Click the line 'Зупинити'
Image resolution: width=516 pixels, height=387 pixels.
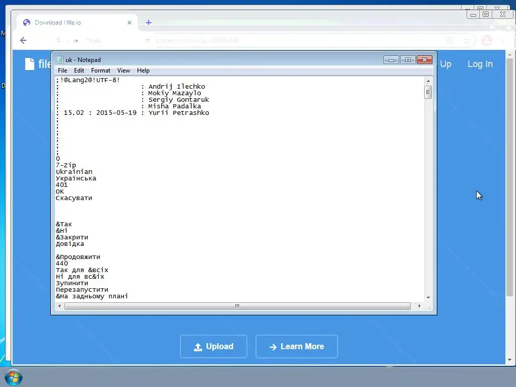click(x=72, y=283)
